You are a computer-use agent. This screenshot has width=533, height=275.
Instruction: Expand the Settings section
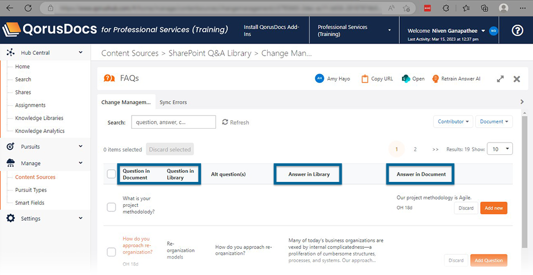pyautogui.click(x=80, y=218)
